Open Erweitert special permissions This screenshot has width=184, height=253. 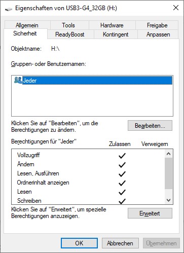coord(150,213)
